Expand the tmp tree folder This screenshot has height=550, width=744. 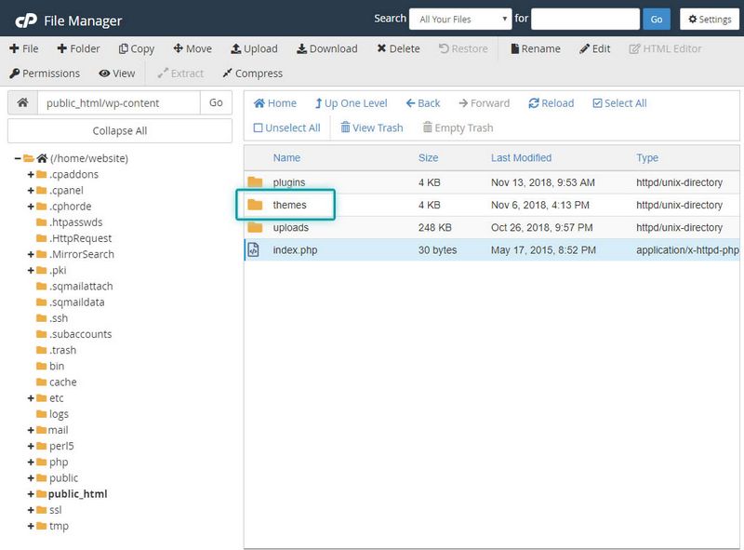pyautogui.click(x=31, y=526)
